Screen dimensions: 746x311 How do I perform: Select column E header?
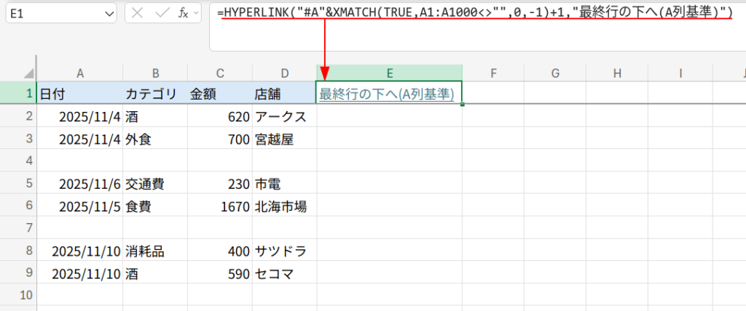pos(390,73)
